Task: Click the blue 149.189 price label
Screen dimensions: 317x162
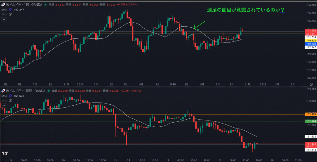Action: coord(310,44)
